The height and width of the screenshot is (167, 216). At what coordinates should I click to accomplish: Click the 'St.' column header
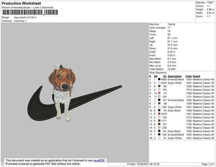[x=165, y=76]
